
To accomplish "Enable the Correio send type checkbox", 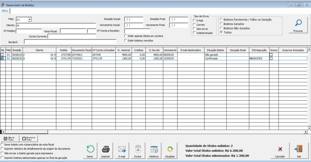I will point(194,25).
